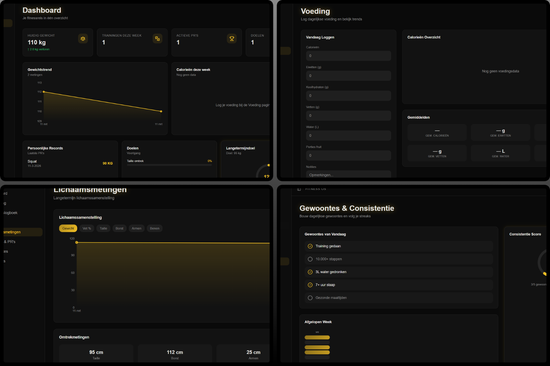Click the Trainingen Deze Week card
The height and width of the screenshot is (366, 550).
pyautogui.click(x=132, y=43)
